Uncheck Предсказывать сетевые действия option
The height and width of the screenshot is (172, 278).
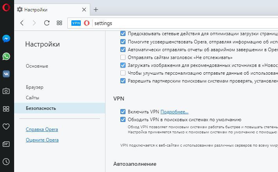point(123,34)
